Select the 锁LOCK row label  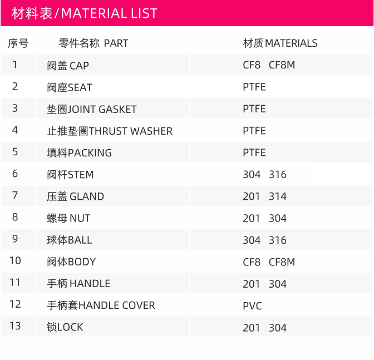65,327
